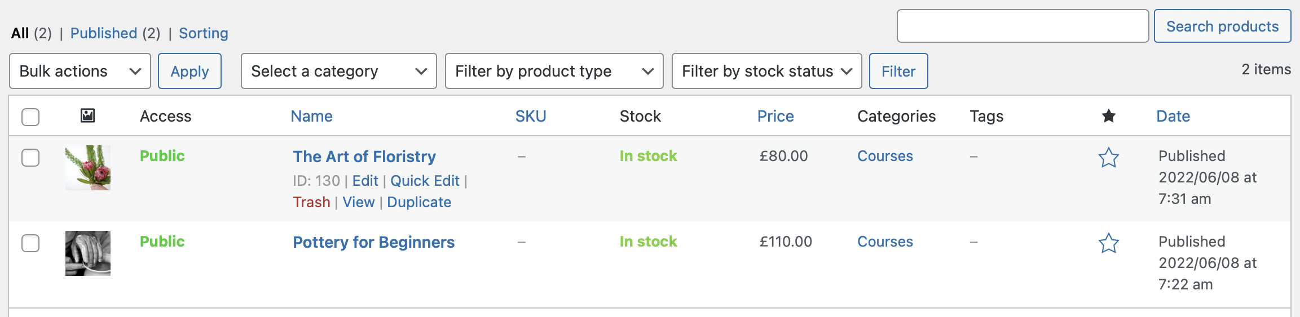Sort products by Price column

775,116
